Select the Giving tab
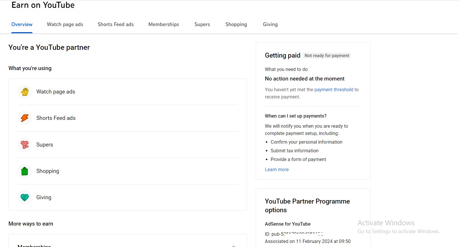 pyautogui.click(x=270, y=24)
